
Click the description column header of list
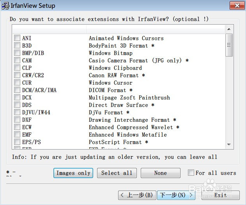tap(156, 29)
